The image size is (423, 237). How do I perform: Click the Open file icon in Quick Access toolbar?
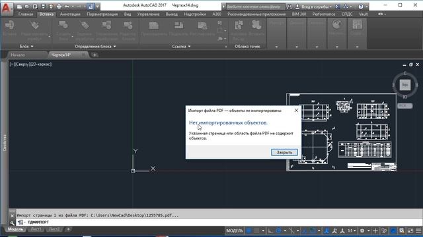click(27, 6)
